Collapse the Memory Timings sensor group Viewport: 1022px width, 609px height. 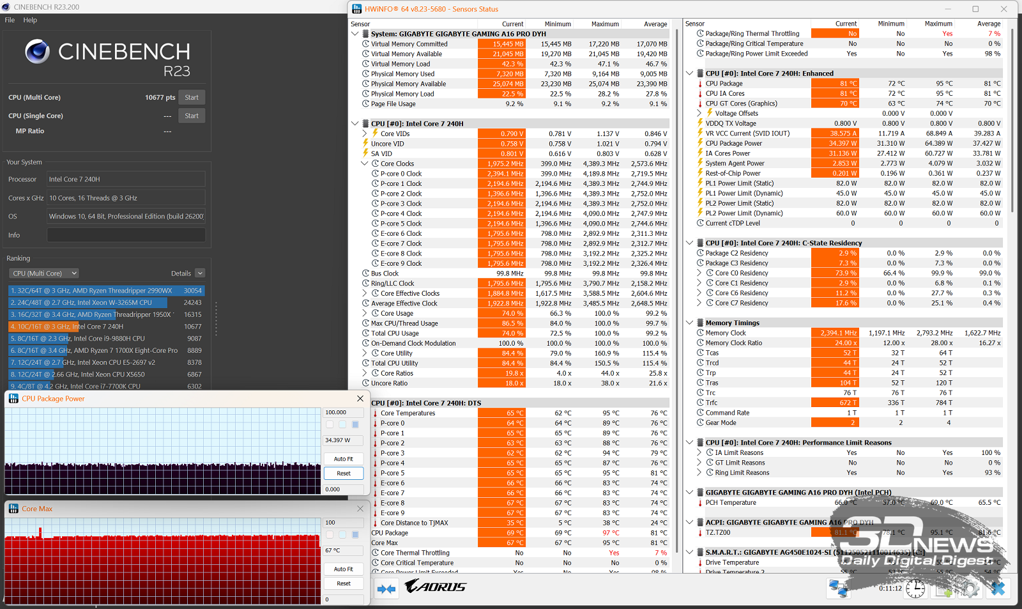pos(690,323)
